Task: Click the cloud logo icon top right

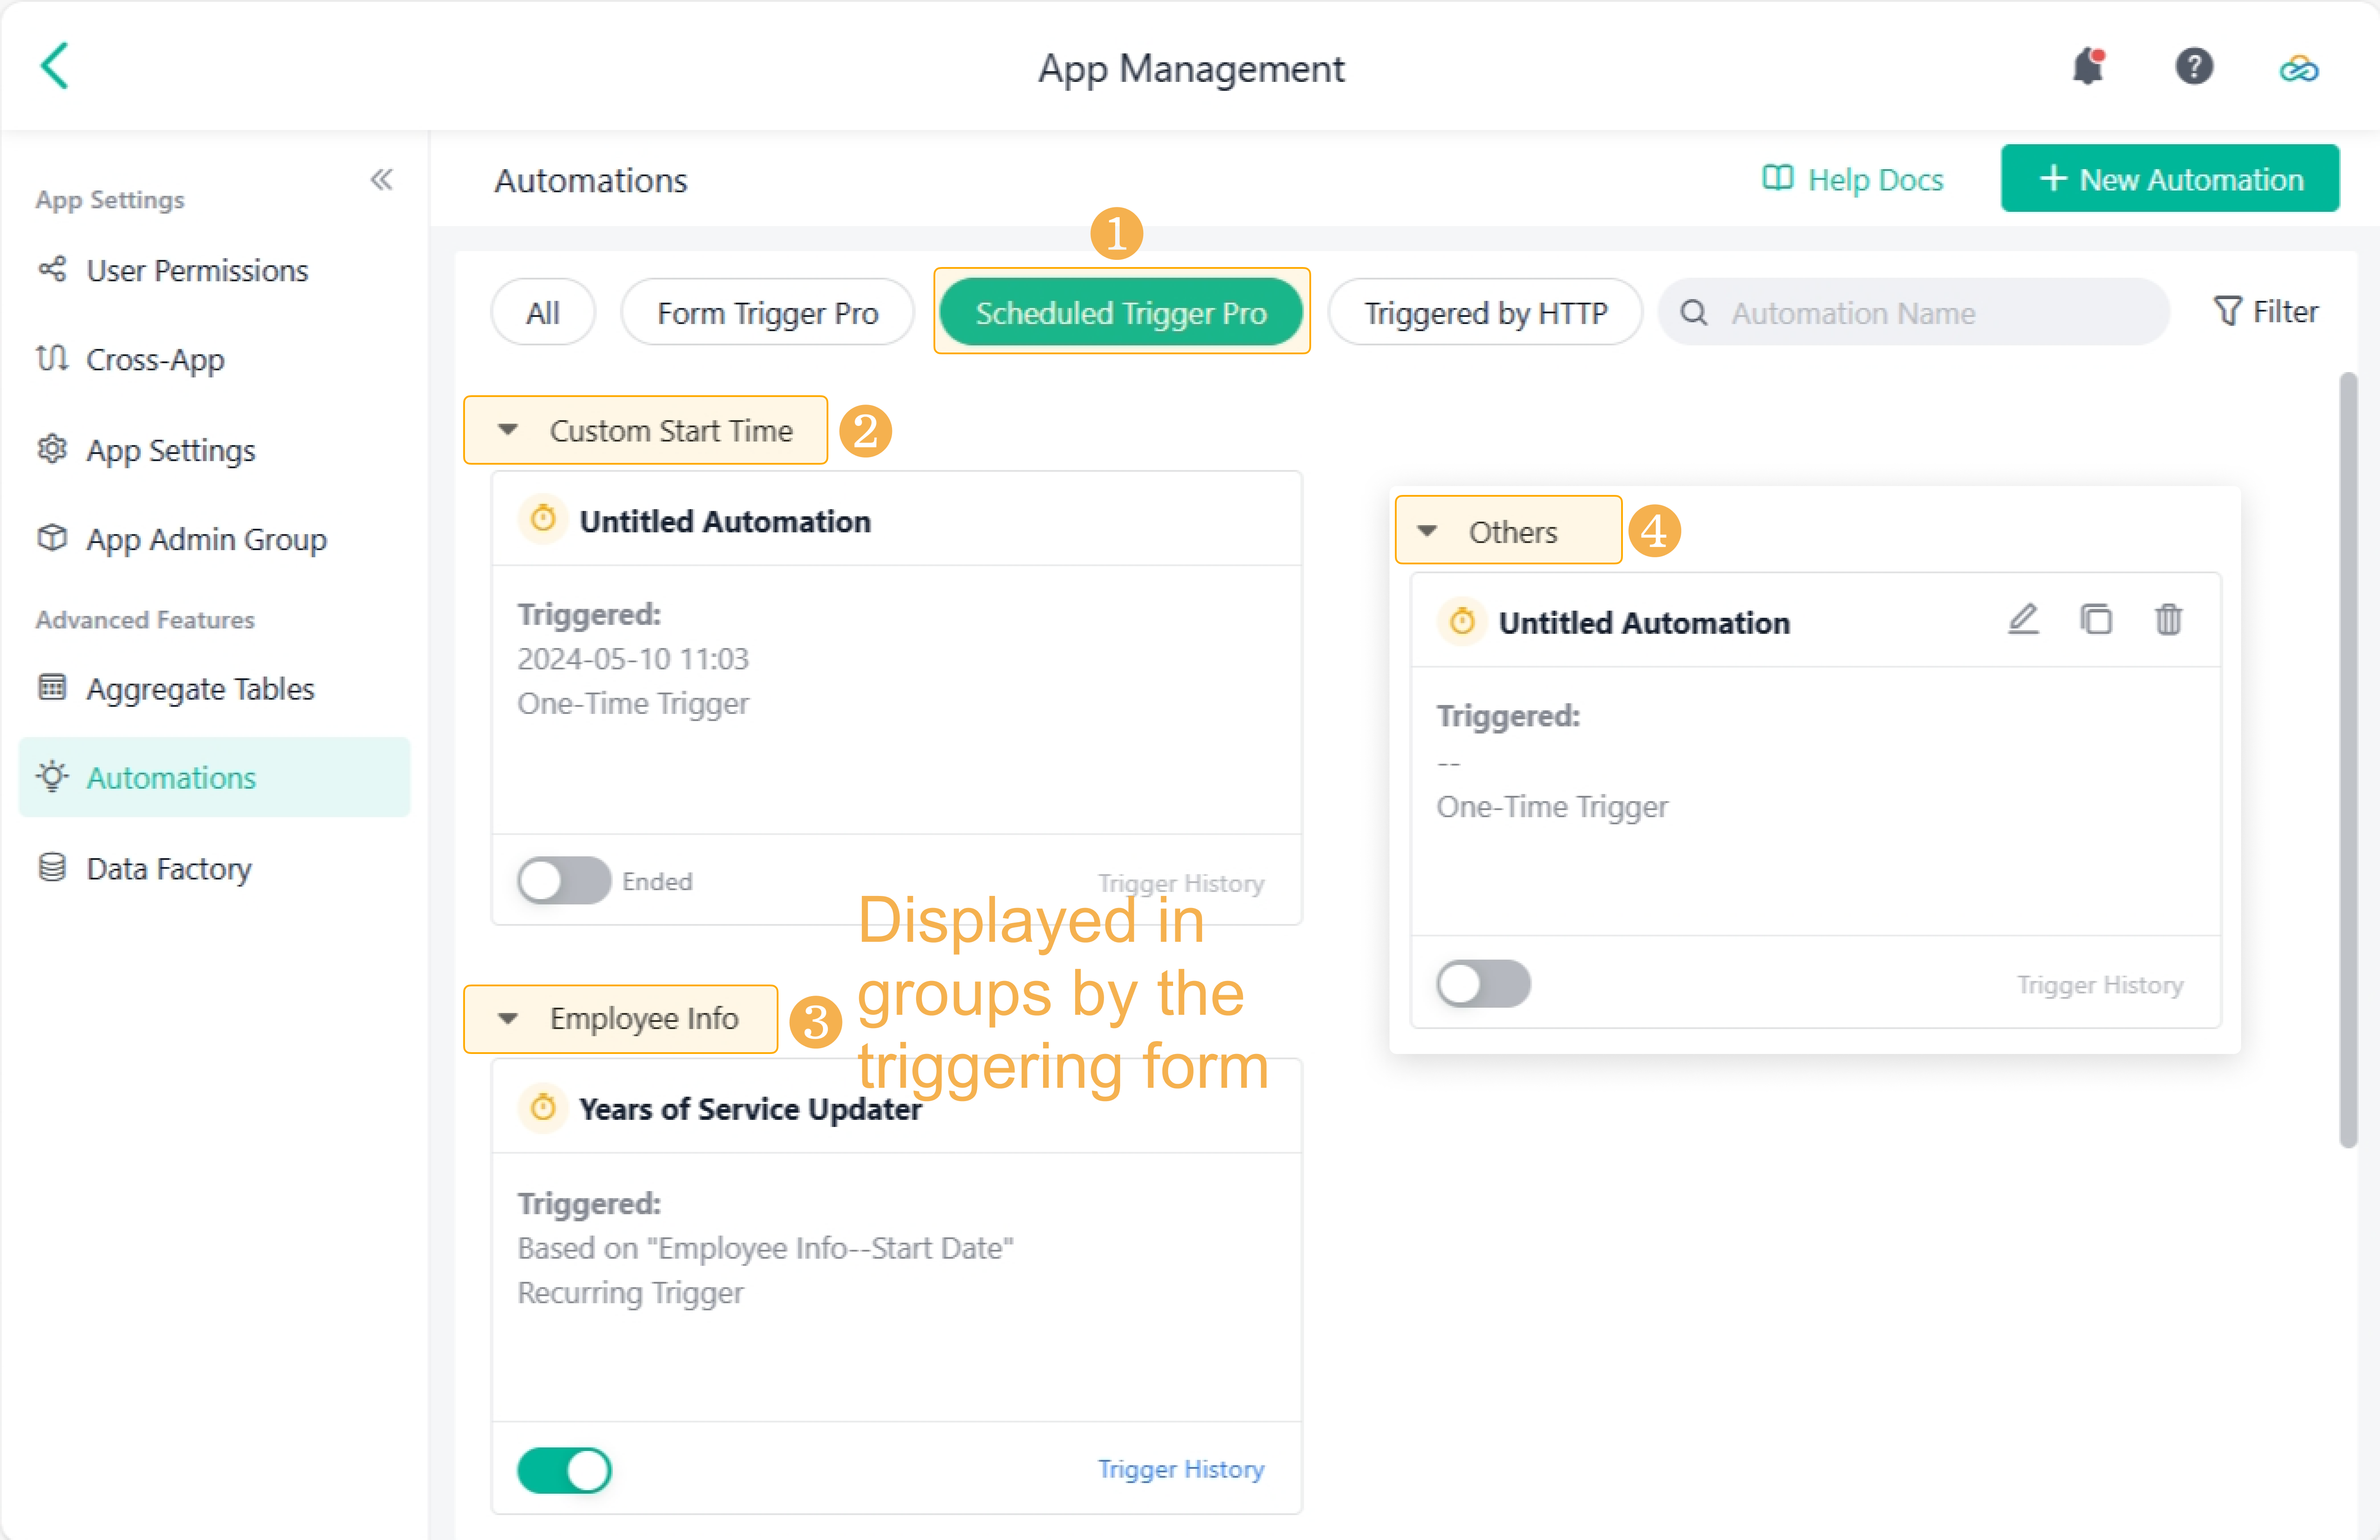Action: pyautogui.click(x=2298, y=68)
